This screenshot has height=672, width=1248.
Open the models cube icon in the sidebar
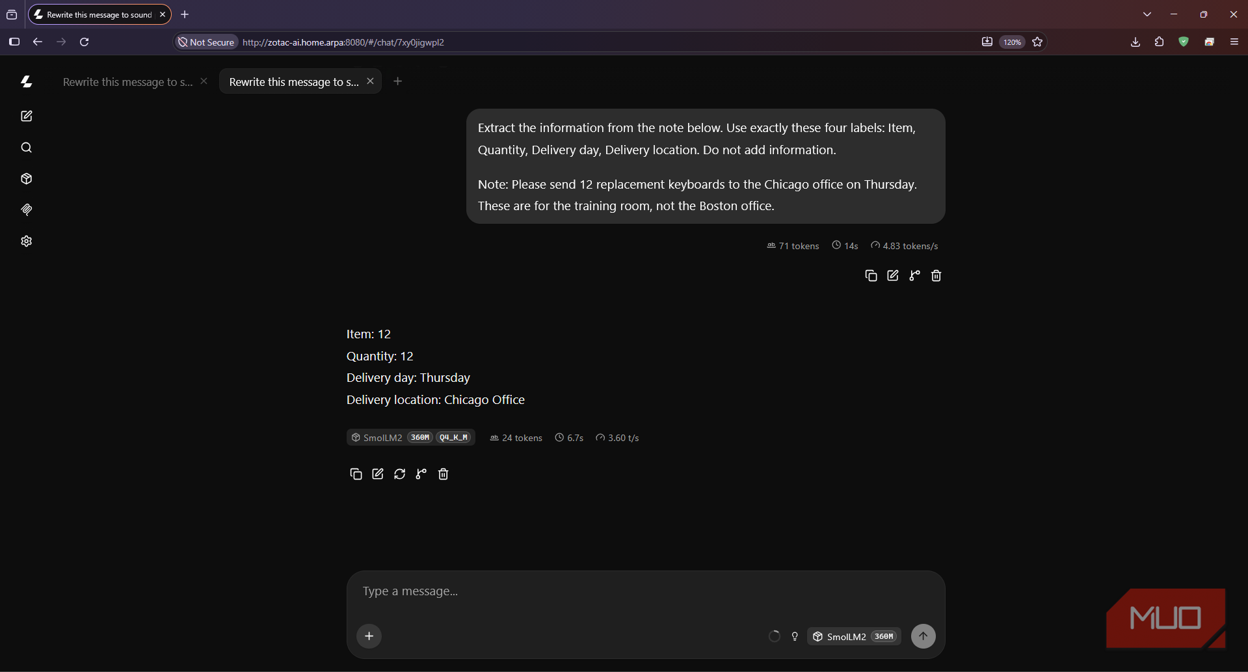pos(27,179)
